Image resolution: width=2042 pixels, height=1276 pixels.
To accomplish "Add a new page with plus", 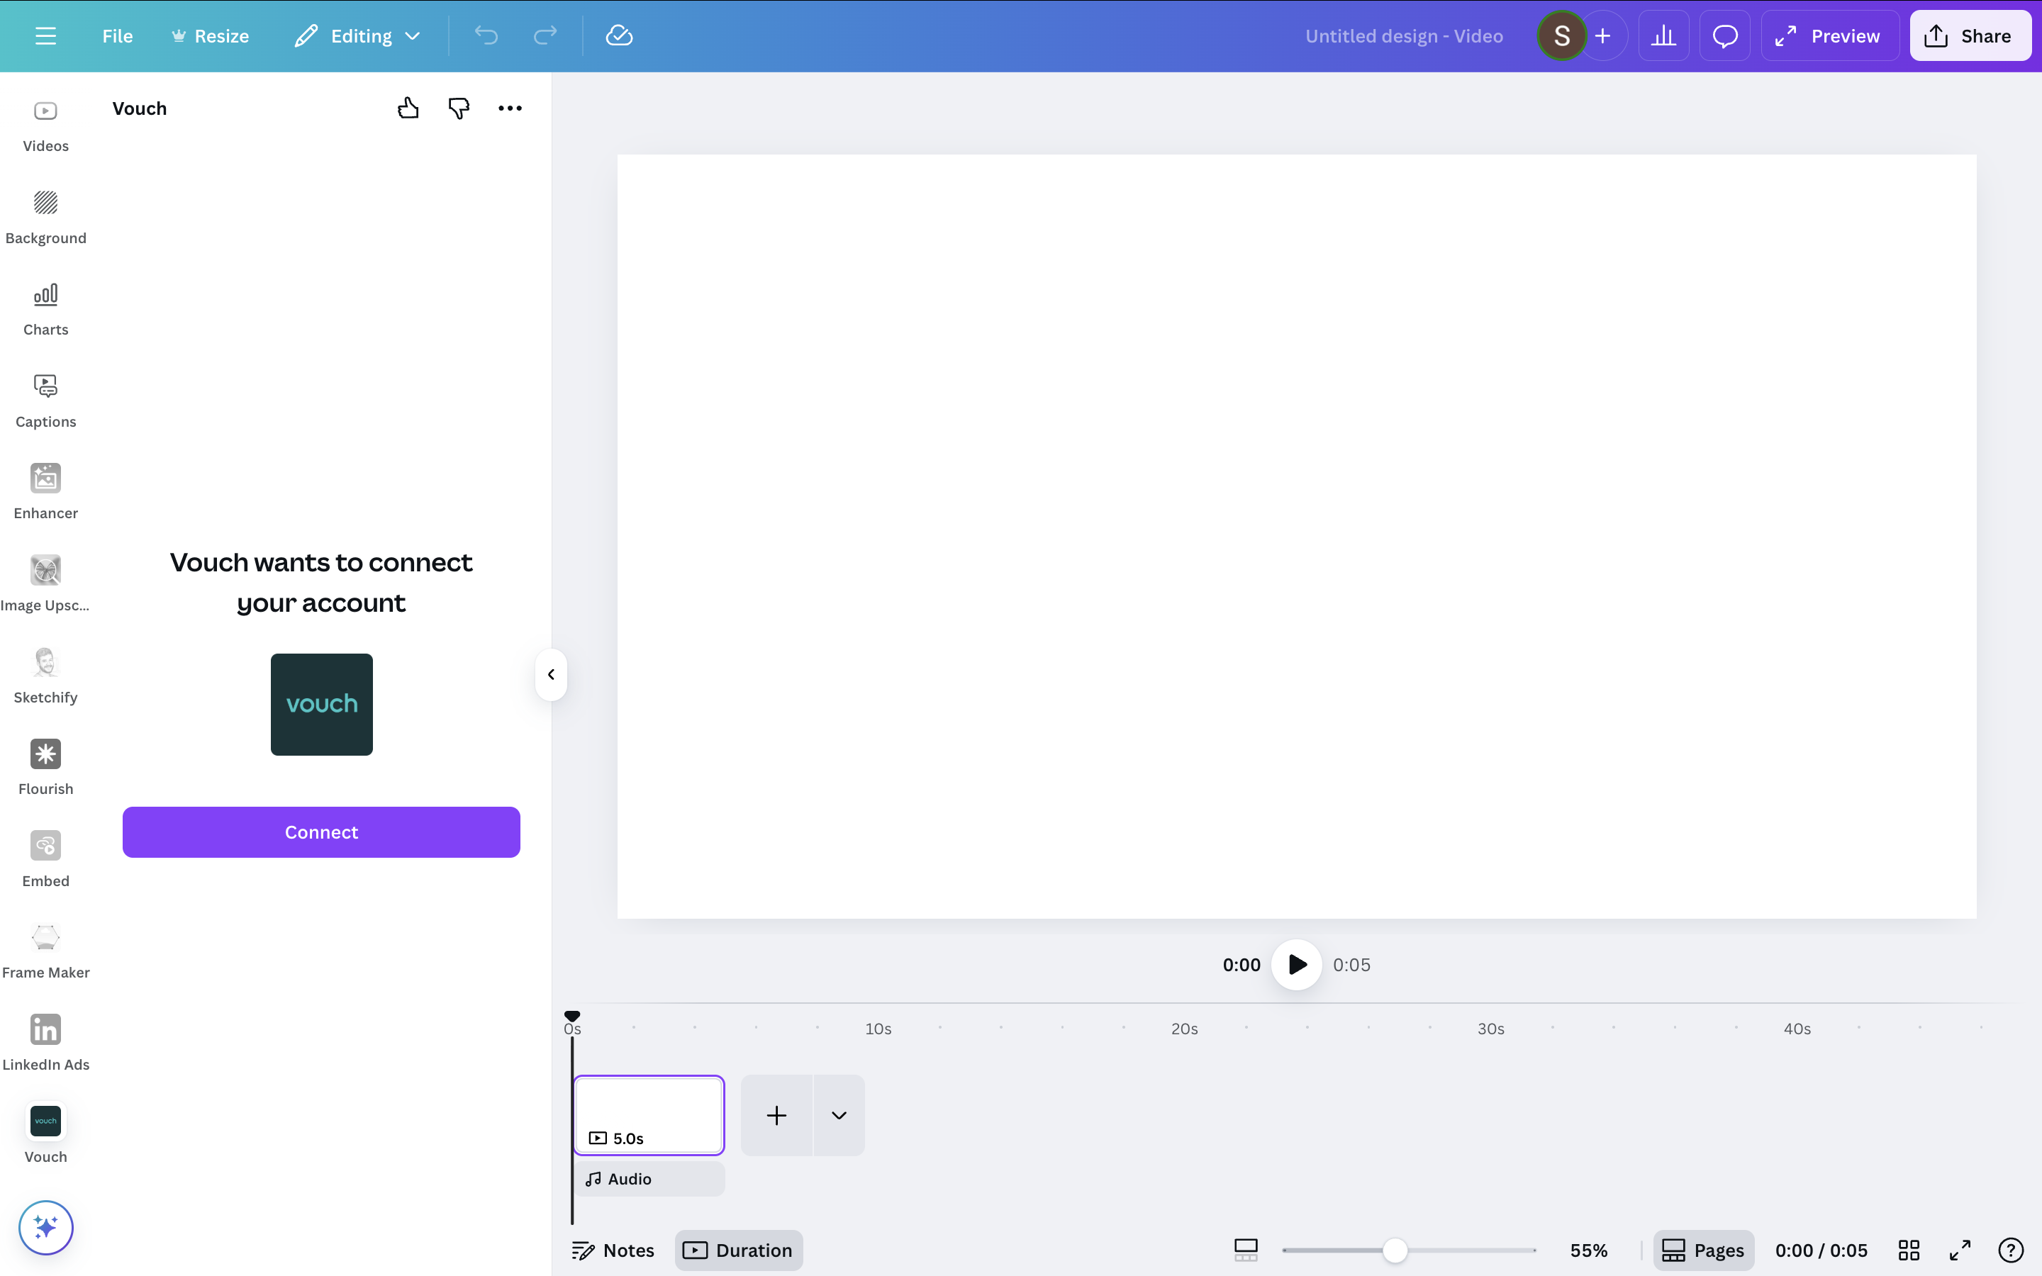I will (x=776, y=1115).
